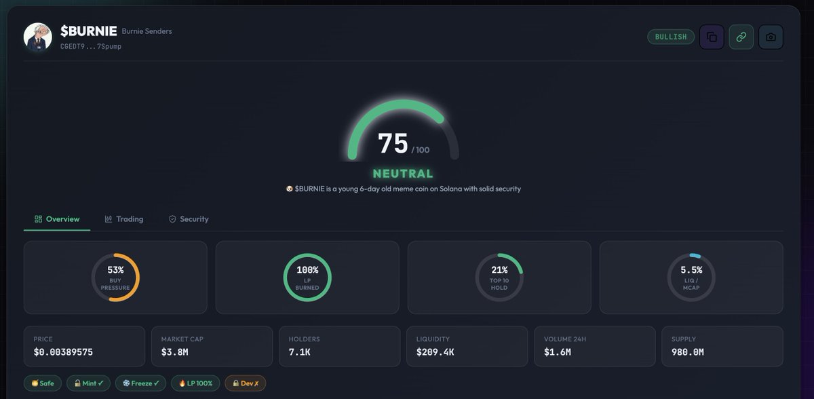Click the Safe status badge
The width and height of the screenshot is (814, 399).
tap(43, 383)
